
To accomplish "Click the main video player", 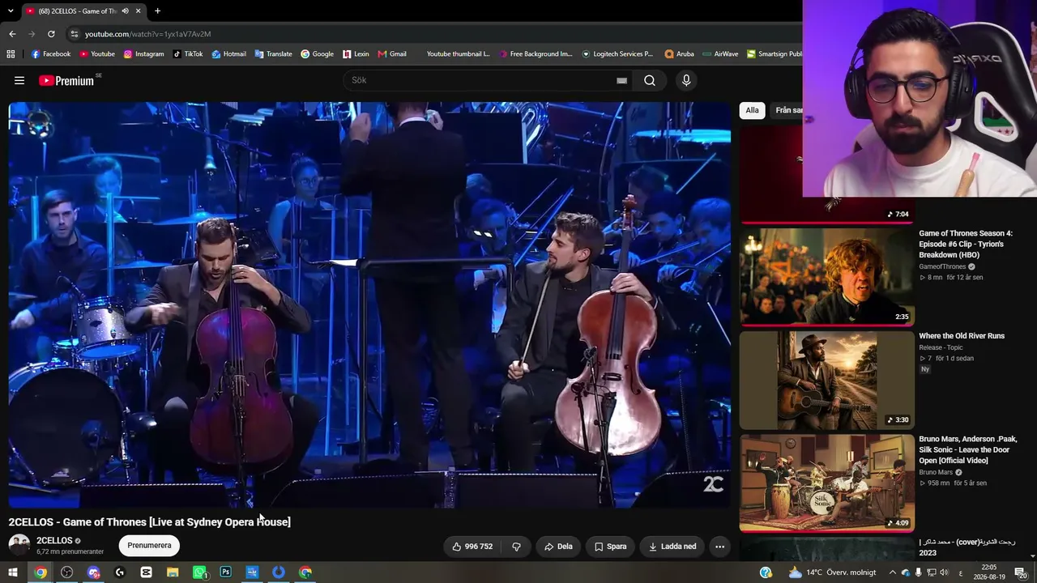I will click(369, 304).
